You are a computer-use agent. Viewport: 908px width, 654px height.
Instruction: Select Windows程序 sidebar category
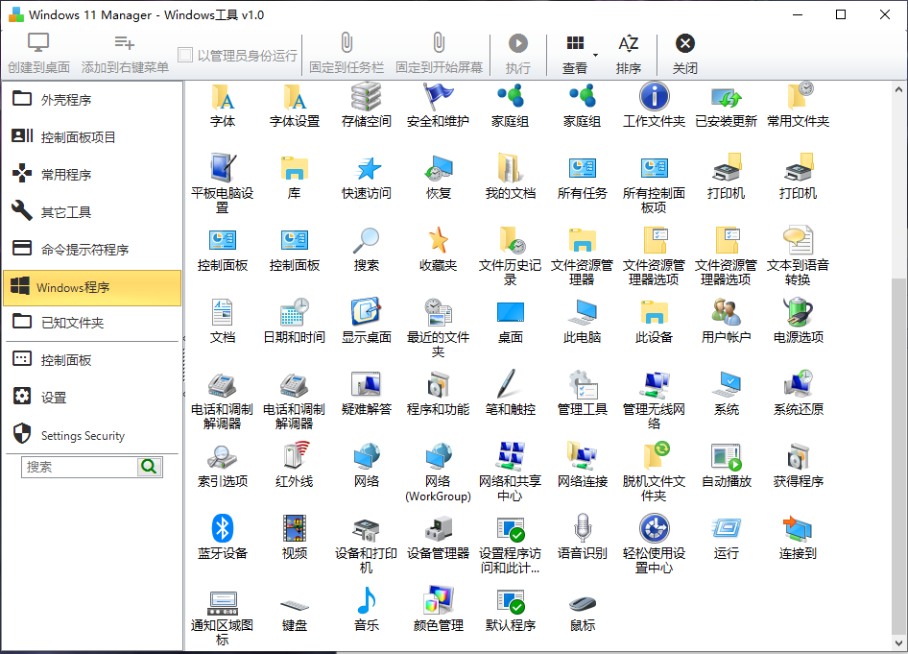[93, 287]
